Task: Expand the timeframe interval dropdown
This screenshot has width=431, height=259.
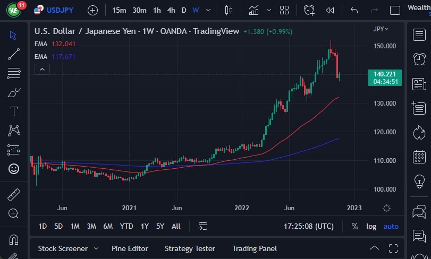Action: pyautogui.click(x=208, y=10)
